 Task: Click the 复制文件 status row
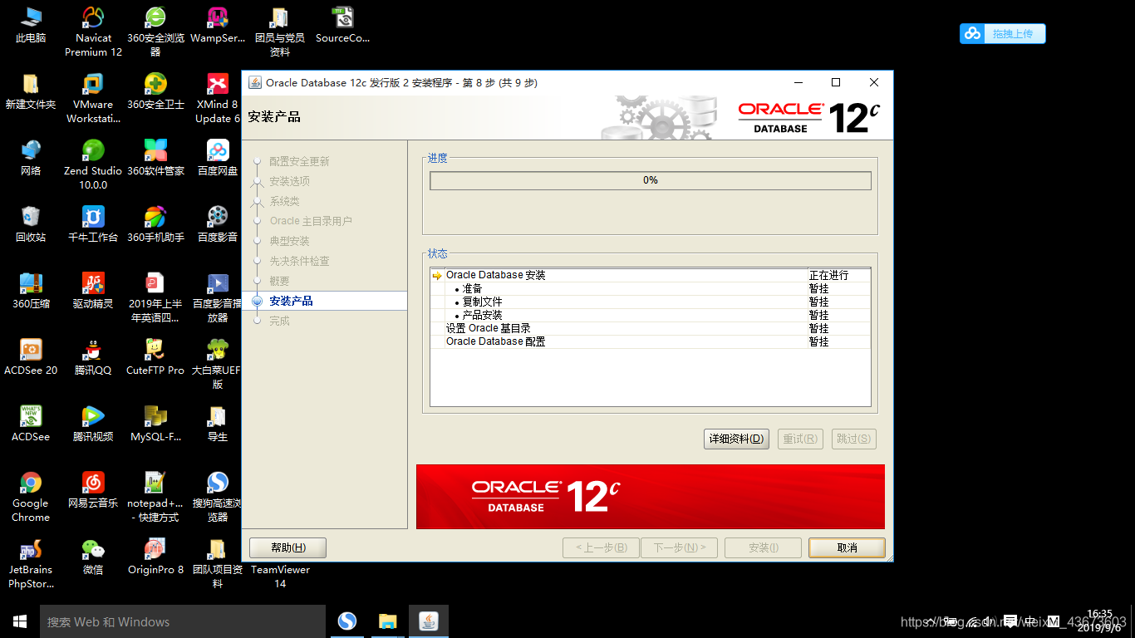click(x=651, y=302)
